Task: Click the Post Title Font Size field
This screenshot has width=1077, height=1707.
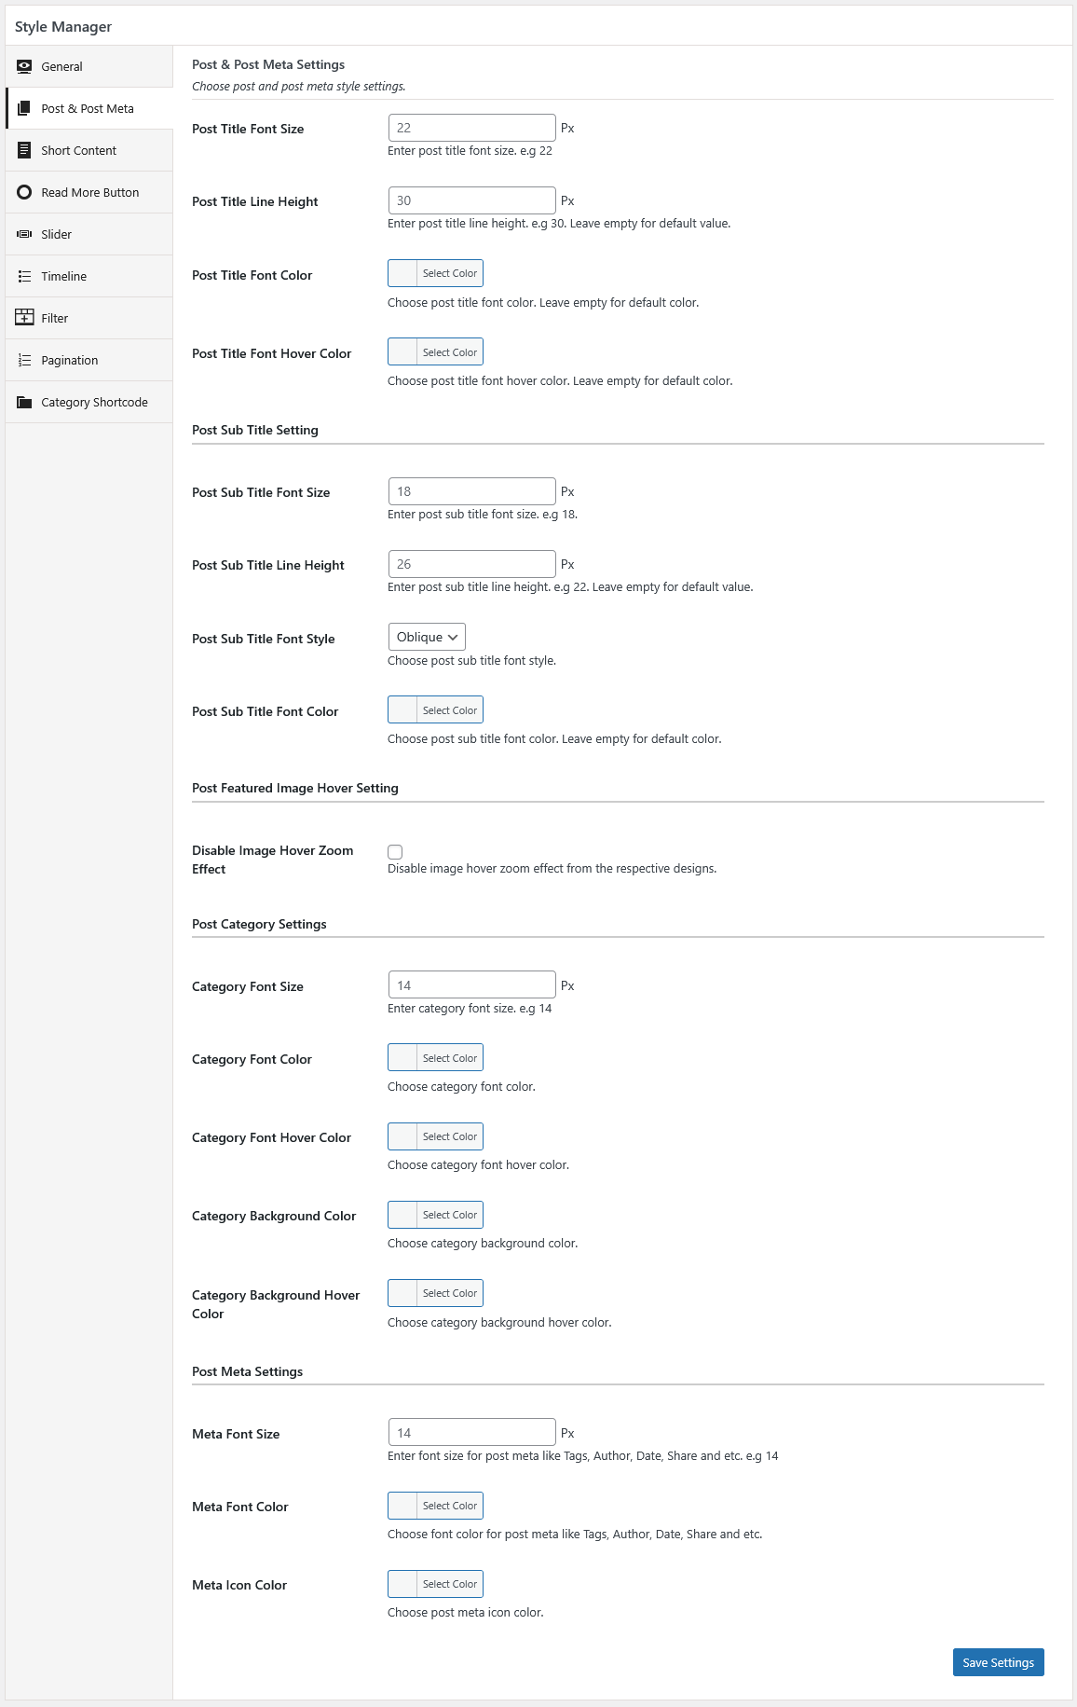Action: [x=471, y=128]
